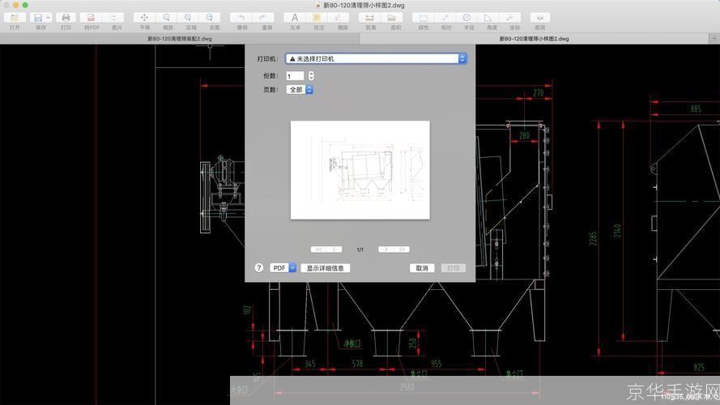Click the disabled Print (打印) button
This screenshot has width=720, height=405.
point(454,268)
